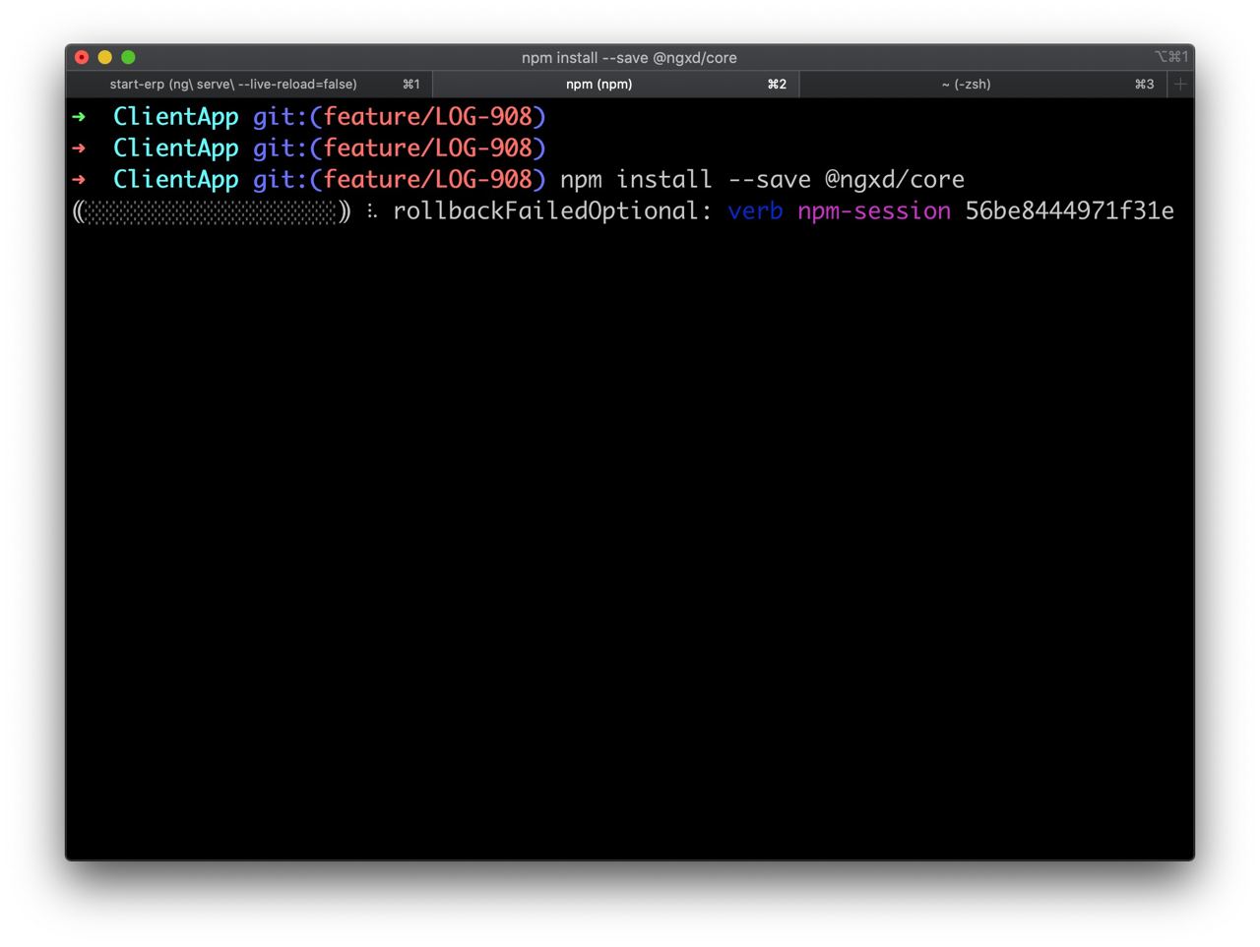Close the terminal window with red button
This screenshot has height=947, width=1260.
82,58
